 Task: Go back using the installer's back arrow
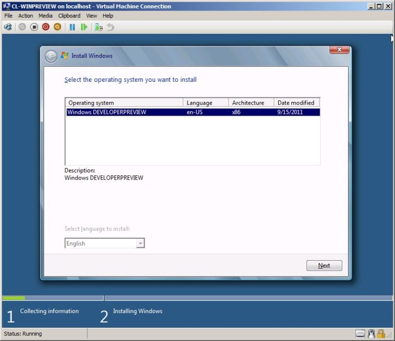(x=51, y=56)
